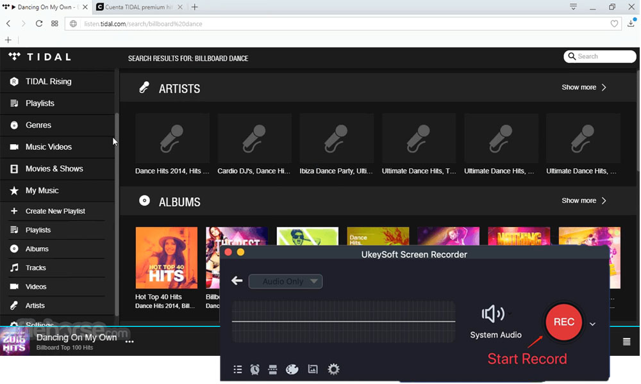Click the bookmarks bar plus icon

point(8,40)
